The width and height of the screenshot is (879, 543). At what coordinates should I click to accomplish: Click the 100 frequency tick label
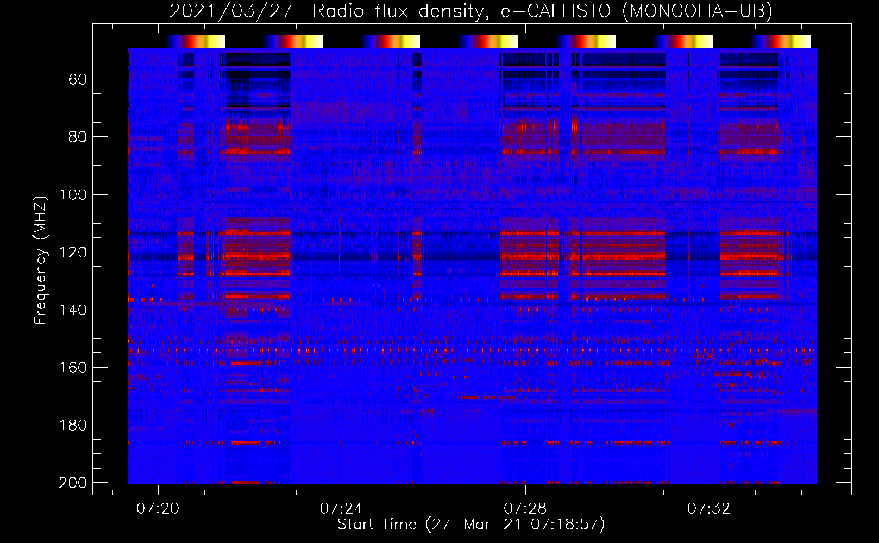coord(73,194)
